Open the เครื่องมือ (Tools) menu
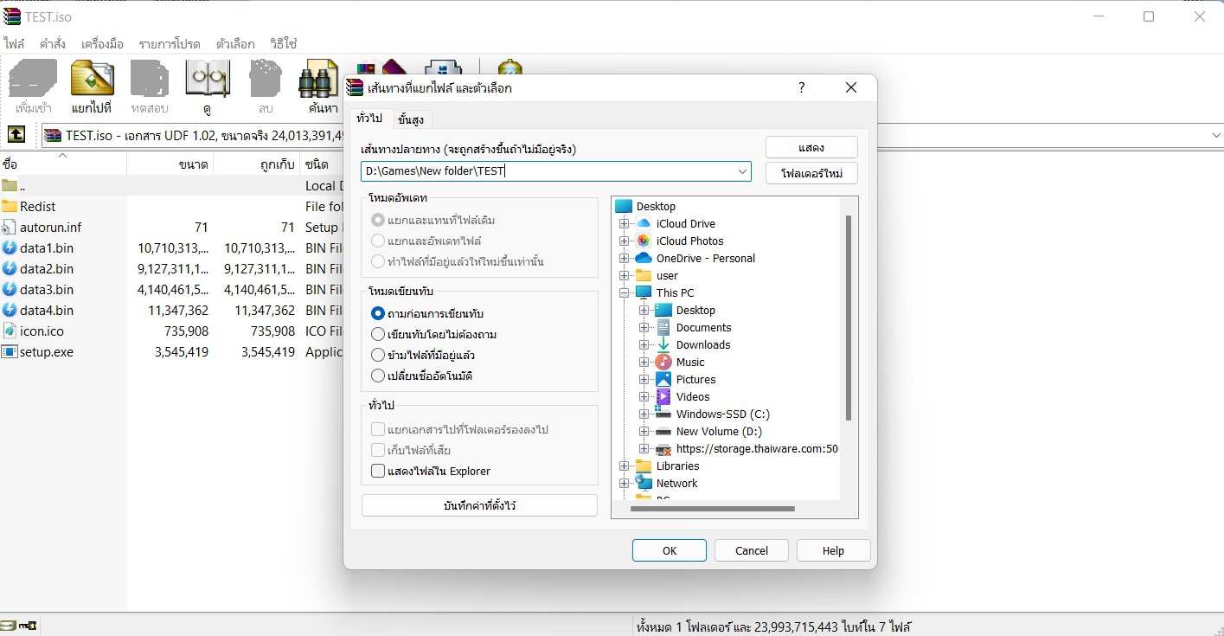The width and height of the screenshot is (1224, 636). [102, 43]
